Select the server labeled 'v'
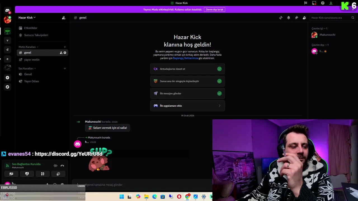 (x=8, y=40)
